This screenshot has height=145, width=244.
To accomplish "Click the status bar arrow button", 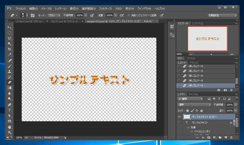I will (x=65, y=138).
